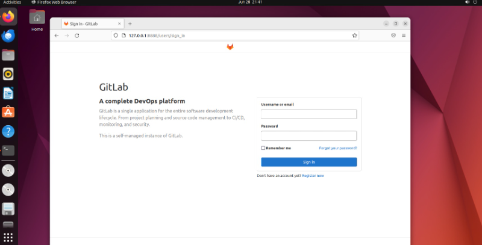Viewport: 482px width, 245px height.
Task: Open a new browser tab
Action: pos(130,23)
